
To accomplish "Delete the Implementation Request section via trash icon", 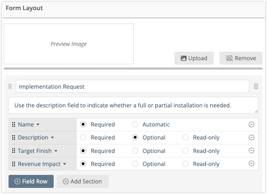I will [256, 86].
